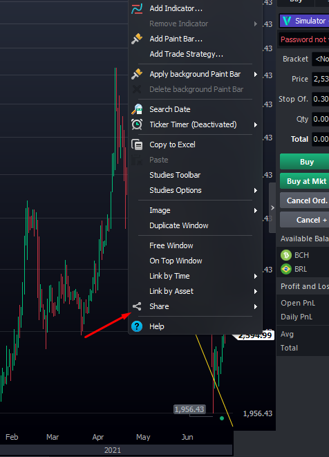Viewport: 329px width, 457px height.
Task: Click the Daily PnL row
Action: pyautogui.click(x=303, y=317)
